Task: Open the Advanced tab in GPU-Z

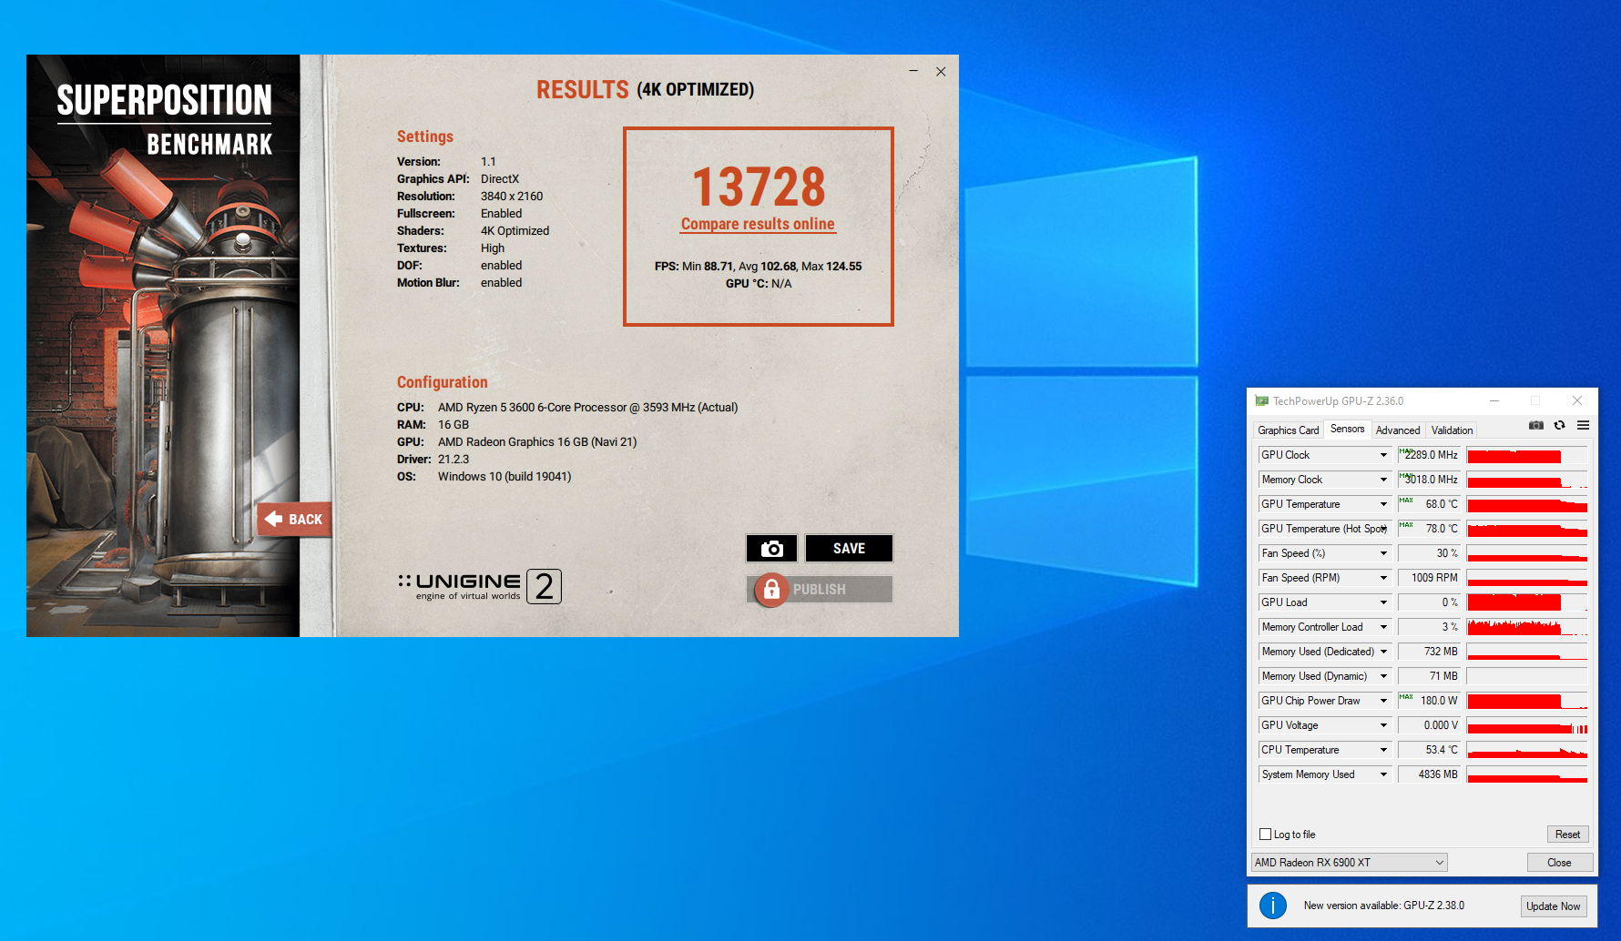Action: click(1398, 430)
